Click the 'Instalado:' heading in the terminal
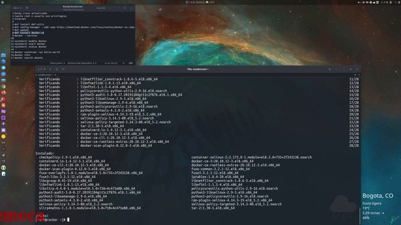The image size is (401, 225). 44,154
